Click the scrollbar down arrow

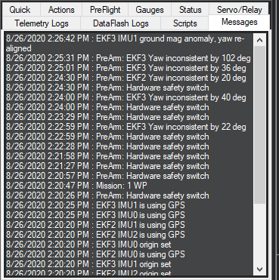[x=259, y=269]
